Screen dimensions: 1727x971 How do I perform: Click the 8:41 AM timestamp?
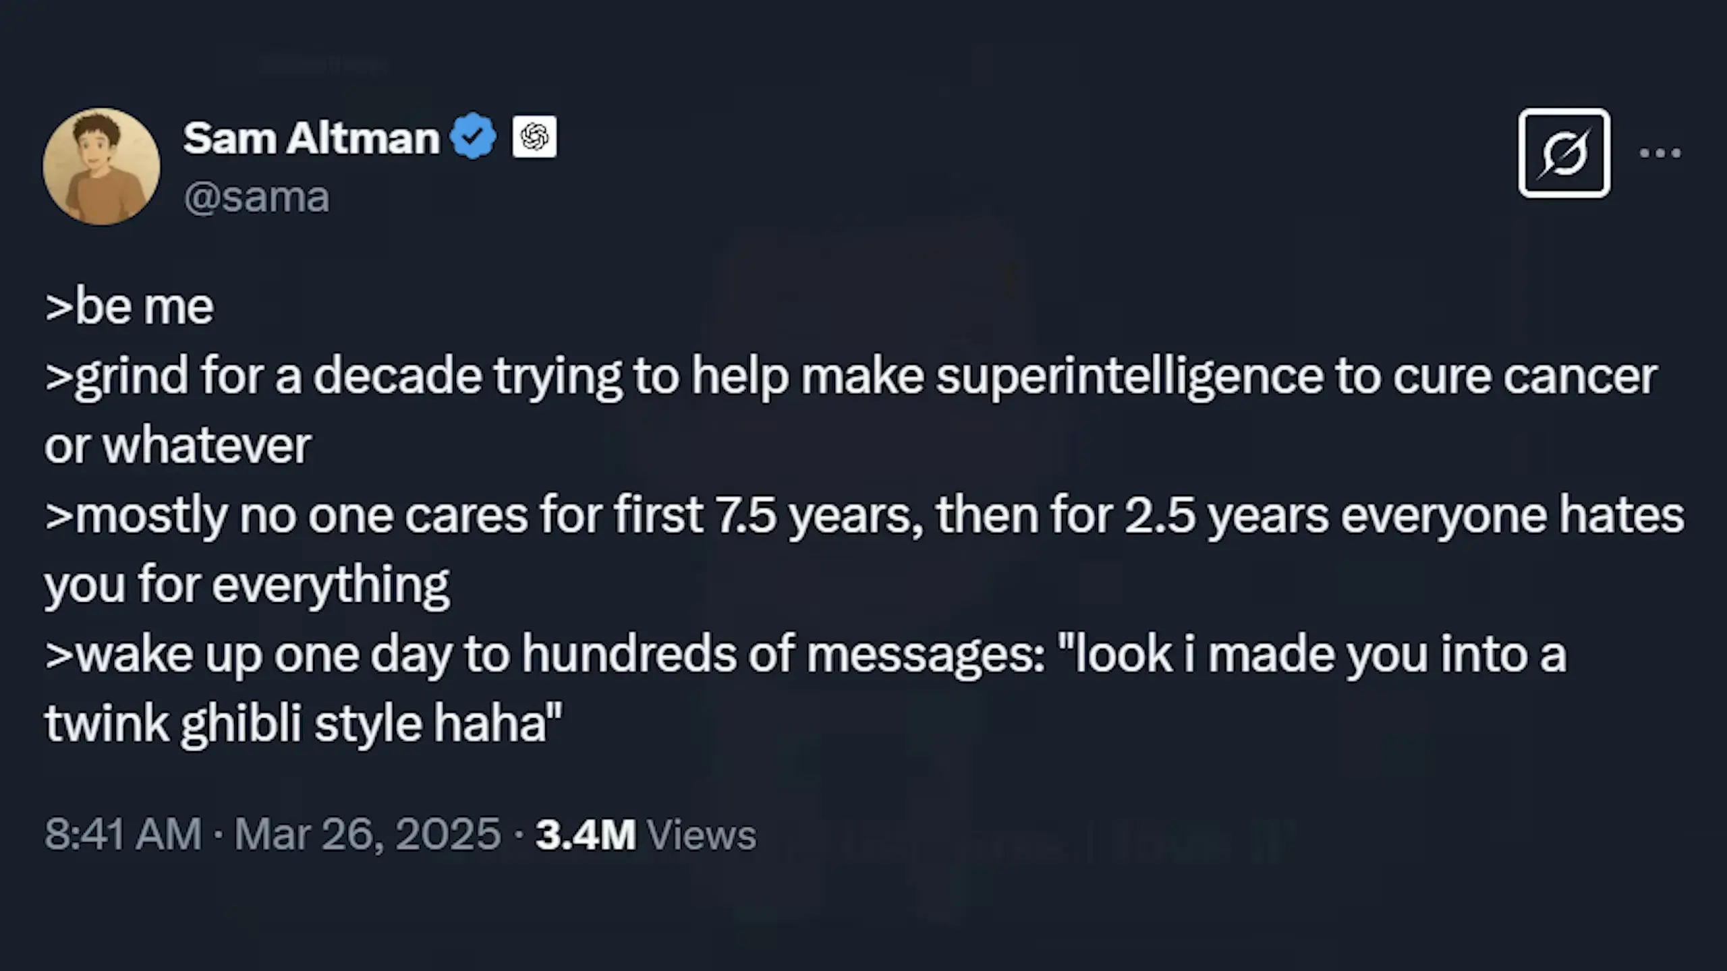point(123,834)
